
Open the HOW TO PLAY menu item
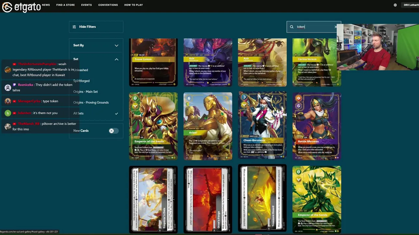click(x=134, y=5)
